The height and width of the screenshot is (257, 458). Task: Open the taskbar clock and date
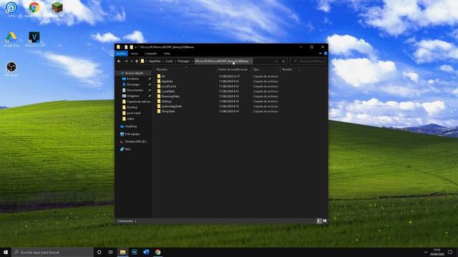[437, 252]
